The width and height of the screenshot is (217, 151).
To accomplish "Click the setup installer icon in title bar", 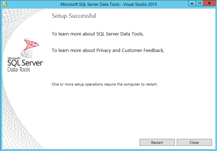I will click(x=5, y=4).
